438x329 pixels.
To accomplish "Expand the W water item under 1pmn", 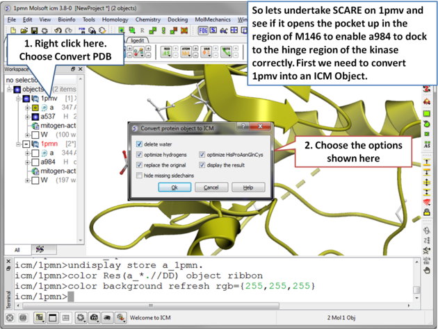I will pyautogui.click(x=27, y=180).
